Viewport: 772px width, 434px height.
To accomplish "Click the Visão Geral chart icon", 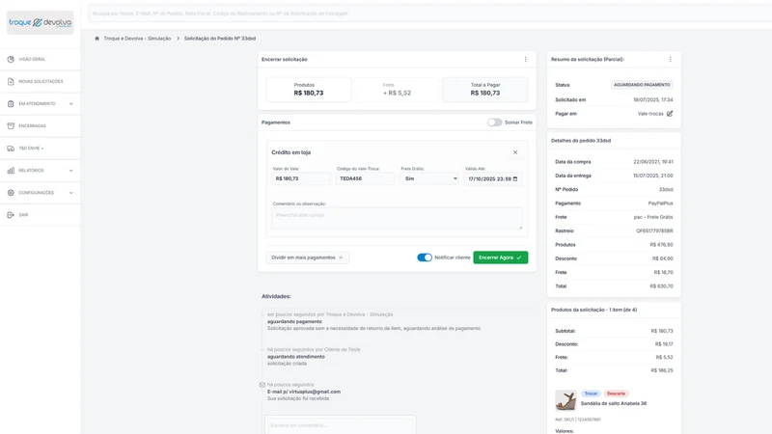I will coord(11,59).
